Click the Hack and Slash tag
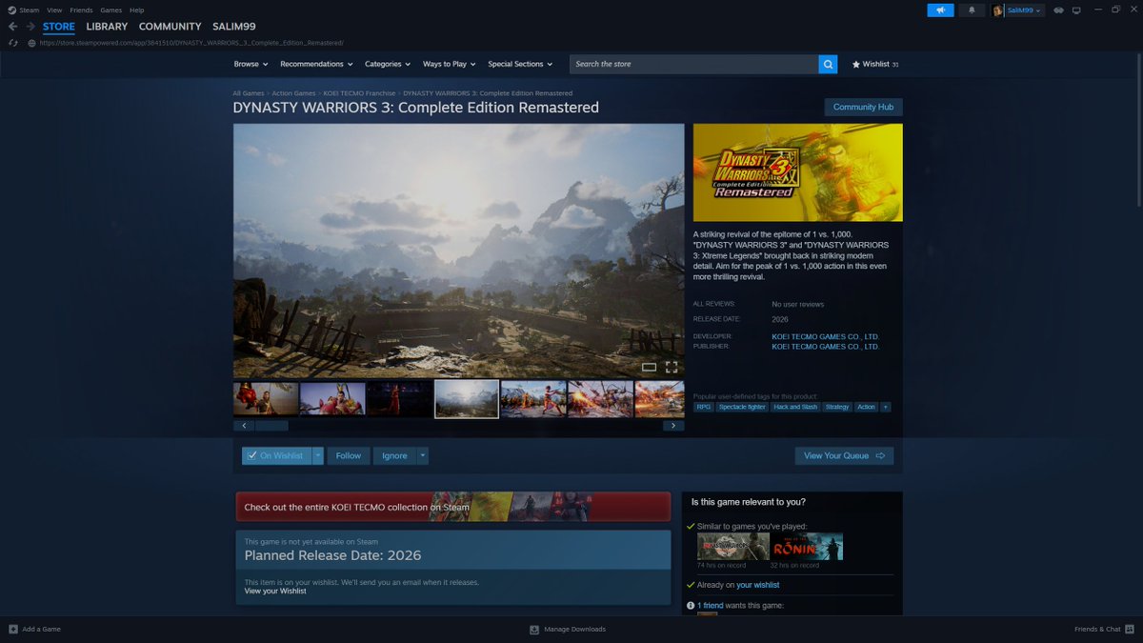This screenshot has width=1143, height=643. [795, 407]
